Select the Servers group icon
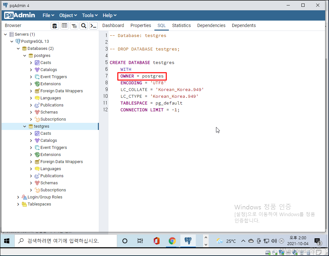This screenshot has width=329, height=256. pyautogui.click(x=12, y=34)
